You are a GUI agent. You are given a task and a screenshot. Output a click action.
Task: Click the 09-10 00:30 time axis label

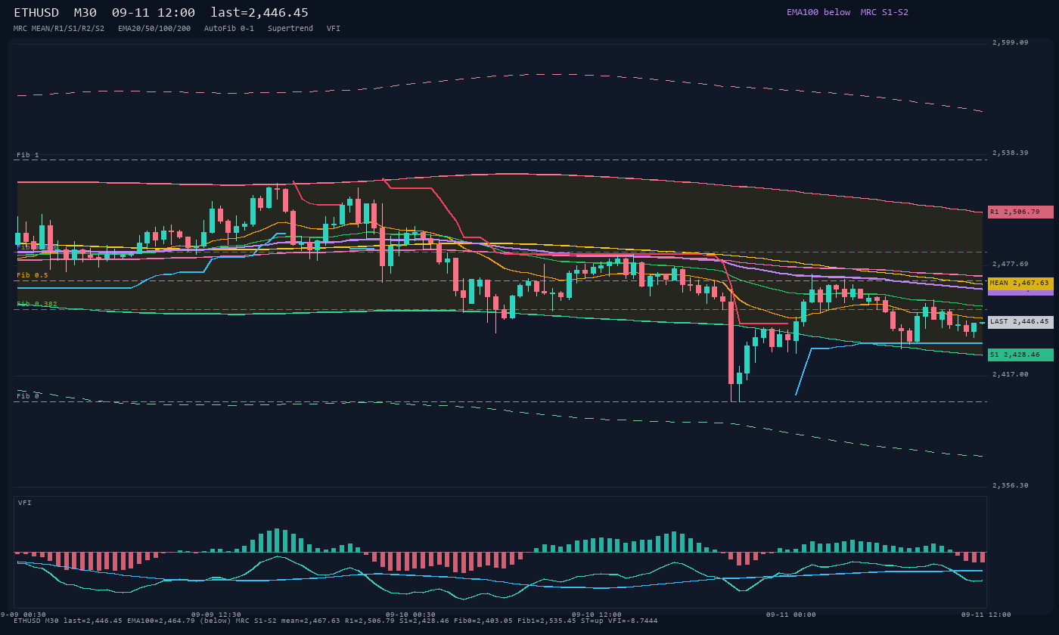(411, 615)
